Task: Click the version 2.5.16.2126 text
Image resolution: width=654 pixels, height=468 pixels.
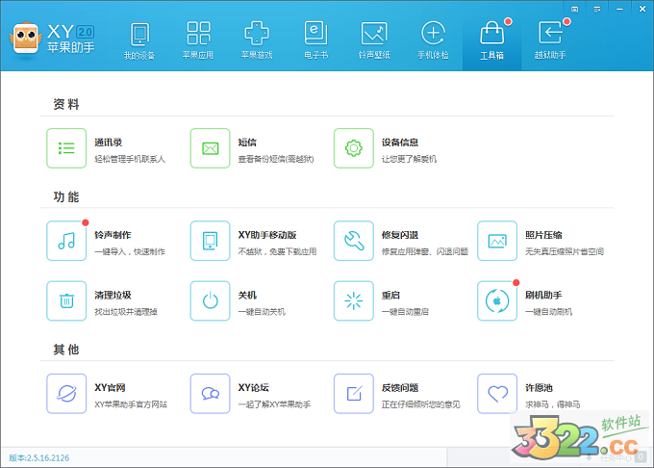Action: click(39, 458)
